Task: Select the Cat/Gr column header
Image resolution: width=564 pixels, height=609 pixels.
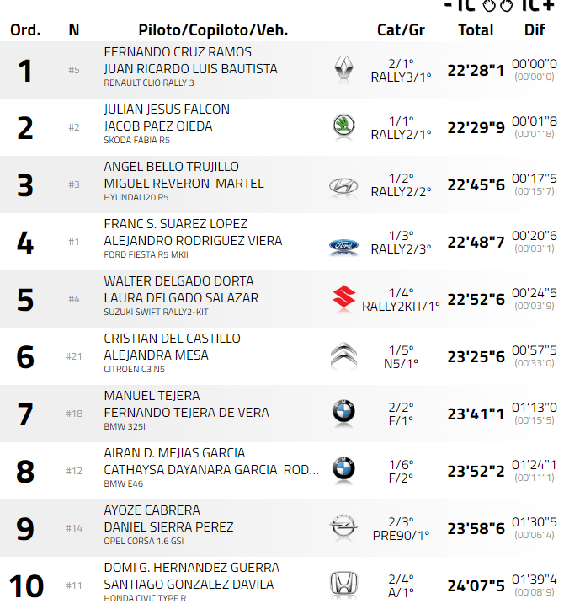Action: click(x=401, y=30)
